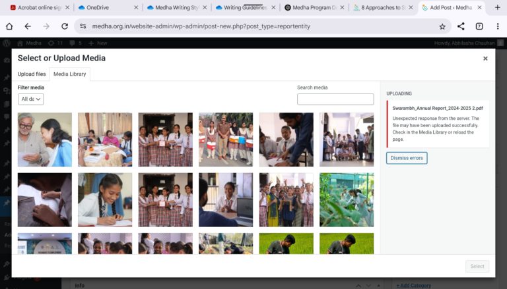Select the elderly man with girl thumbnail
The image size is (507, 289).
(45, 140)
